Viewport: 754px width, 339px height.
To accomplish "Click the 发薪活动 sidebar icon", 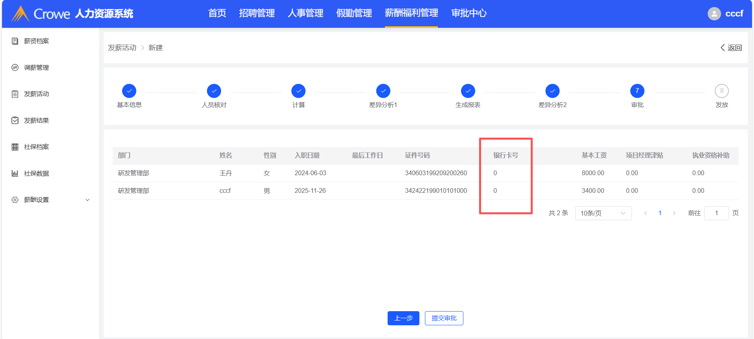I will [15, 94].
